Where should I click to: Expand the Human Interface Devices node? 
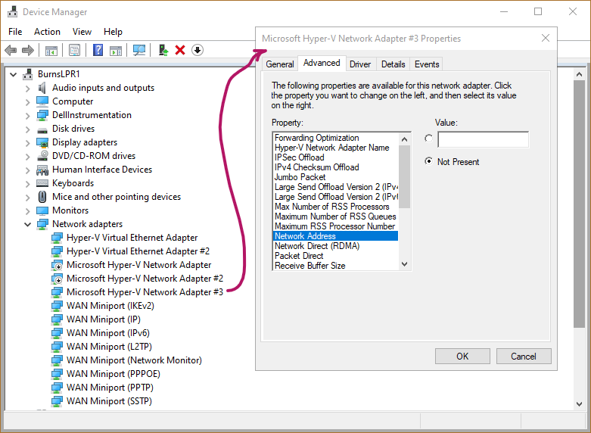point(27,170)
